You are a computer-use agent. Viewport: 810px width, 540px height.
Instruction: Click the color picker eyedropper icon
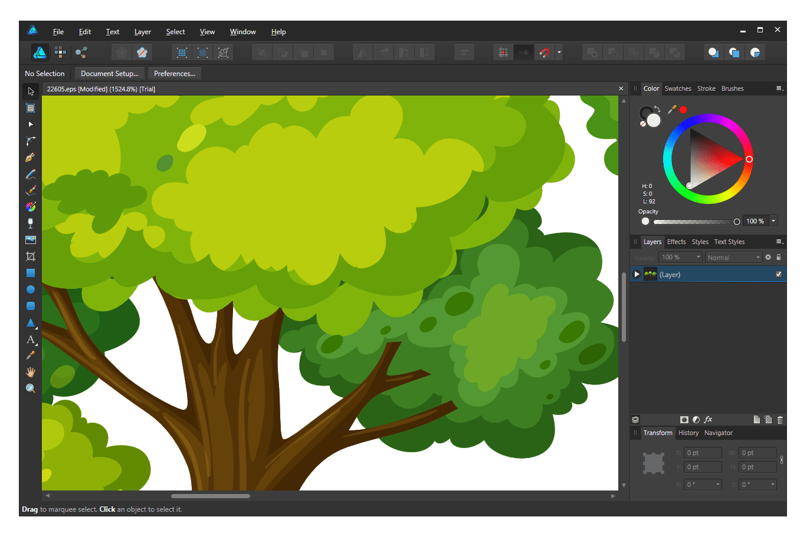click(671, 110)
